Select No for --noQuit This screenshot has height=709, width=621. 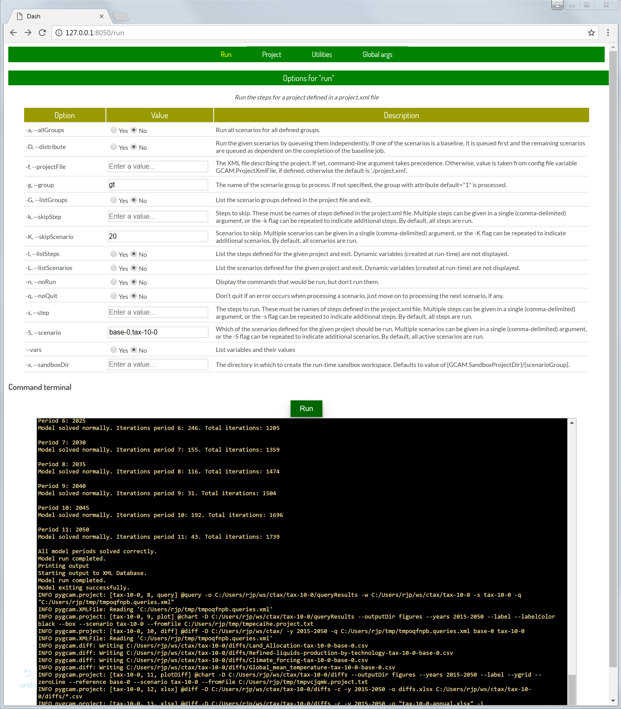[134, 296]
